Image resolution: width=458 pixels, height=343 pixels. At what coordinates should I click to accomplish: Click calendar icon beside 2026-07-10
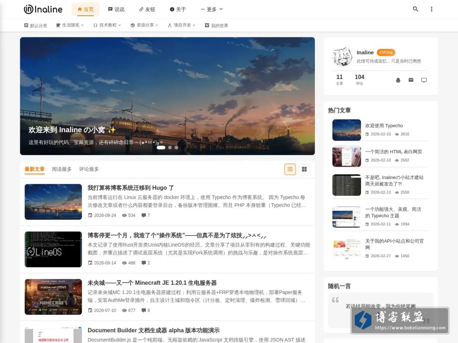pos(90,310)
